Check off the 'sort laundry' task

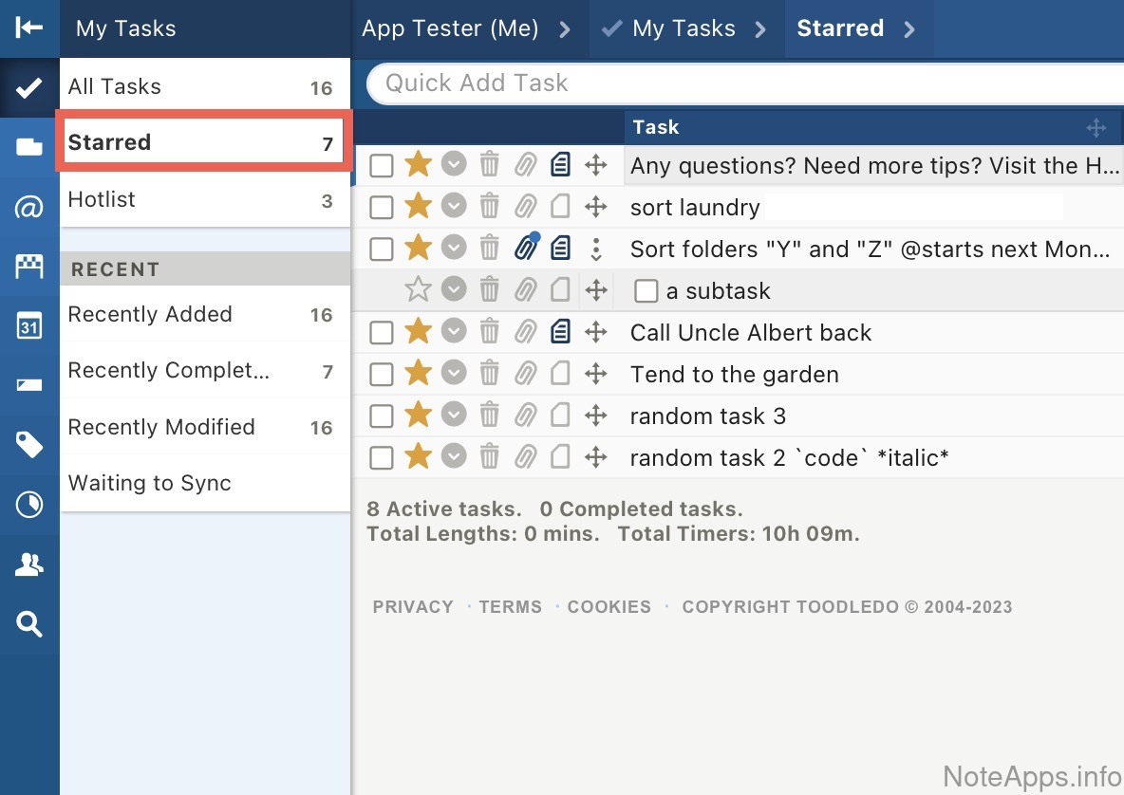point(382,207)
